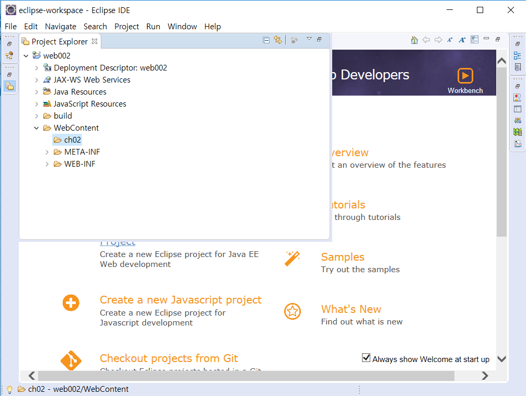This screenshot has height=396, width=526.
Task: Click the Focus on Active Task icon
Action: (x=294, y=40)
